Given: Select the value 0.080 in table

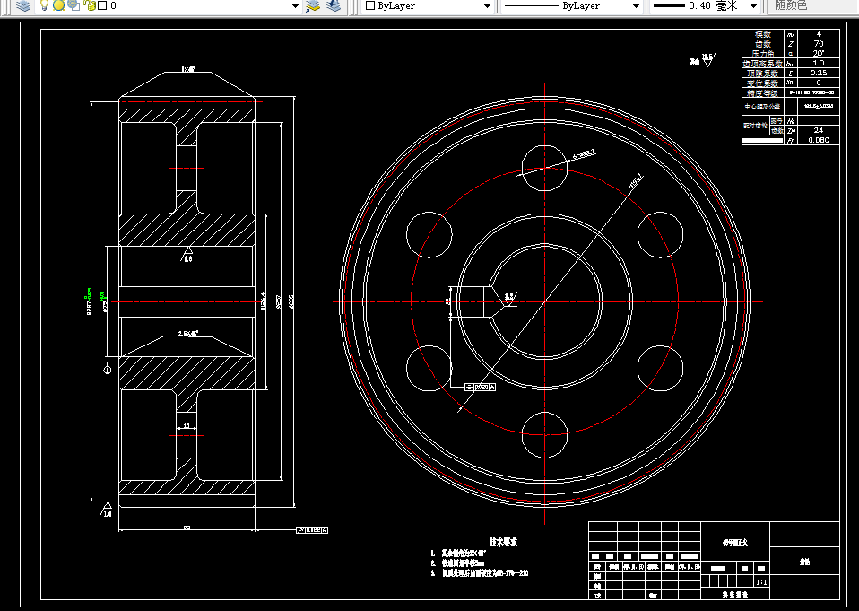Looking at the screenshot, I should 819,140.
